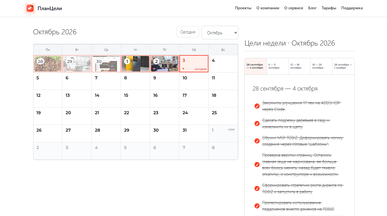The image size is (387, 216).
Task: Click the "Цели недели · Октябрь 2026" heading
Action: [290, 43]
